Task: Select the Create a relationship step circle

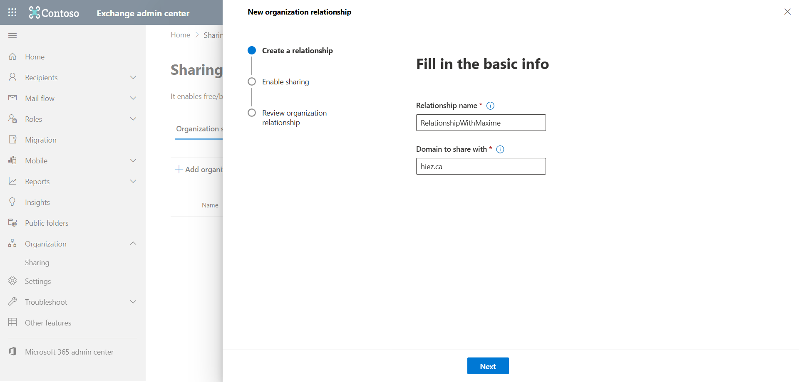Action: point(252,50)
